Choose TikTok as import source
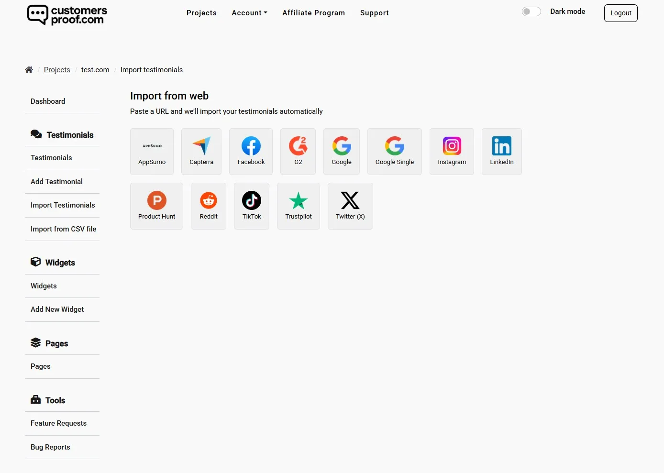This screenshot has height=473, width=664. pos(251,206)
